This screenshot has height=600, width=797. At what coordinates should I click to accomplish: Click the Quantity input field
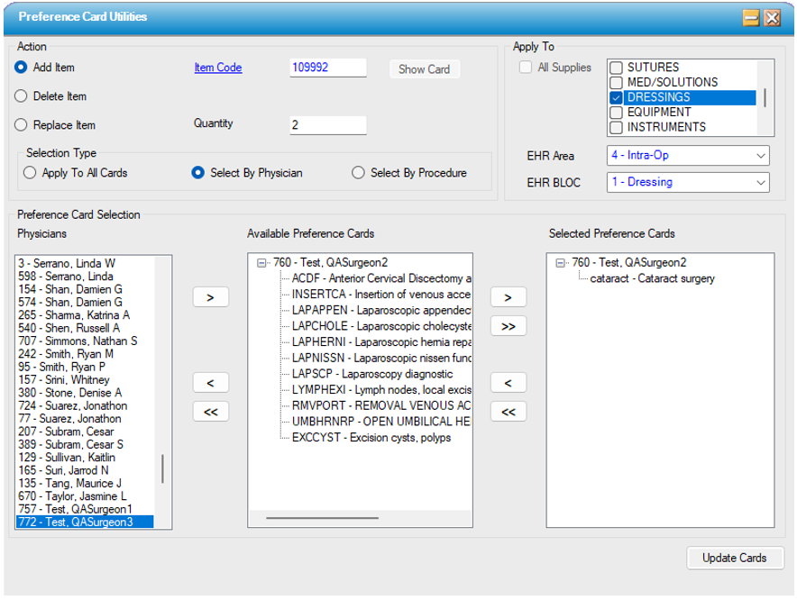pos(327,125)
